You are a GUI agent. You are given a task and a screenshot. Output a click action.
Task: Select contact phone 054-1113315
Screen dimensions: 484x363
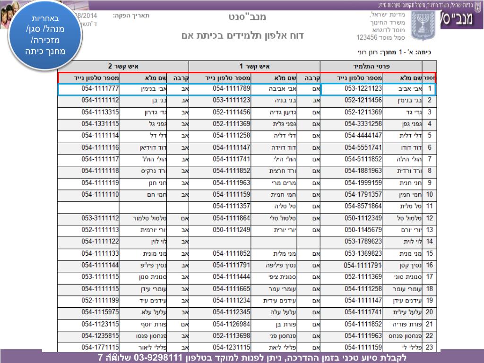[x=100, y=112]
